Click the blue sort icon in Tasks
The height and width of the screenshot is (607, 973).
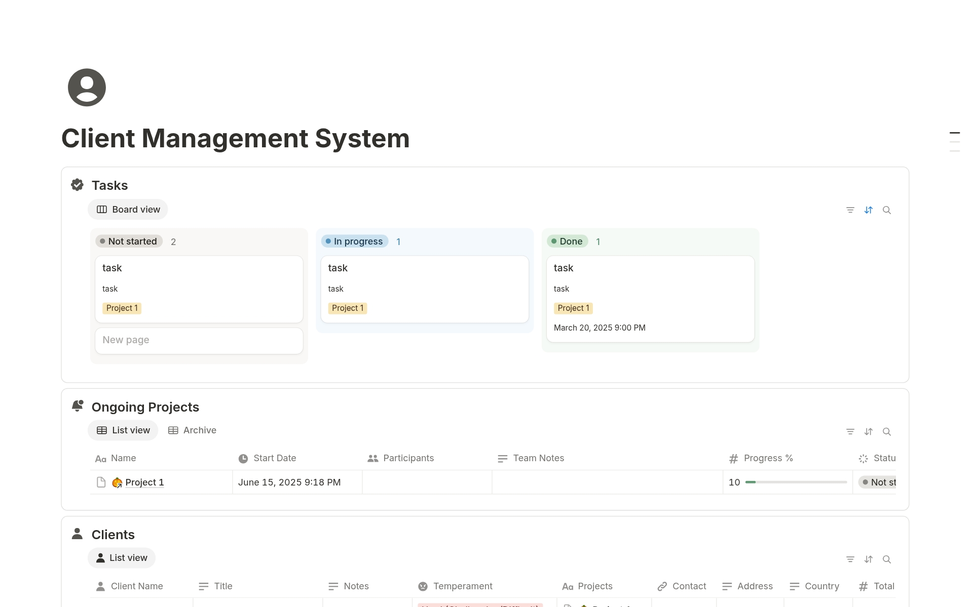tap(868, 210)
